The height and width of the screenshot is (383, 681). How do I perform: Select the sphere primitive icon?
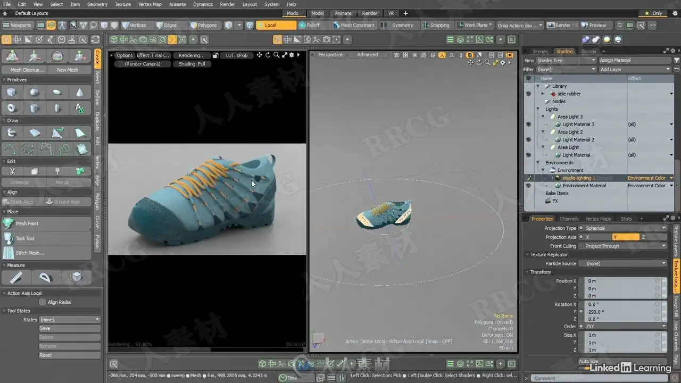(x=34, y=93)
